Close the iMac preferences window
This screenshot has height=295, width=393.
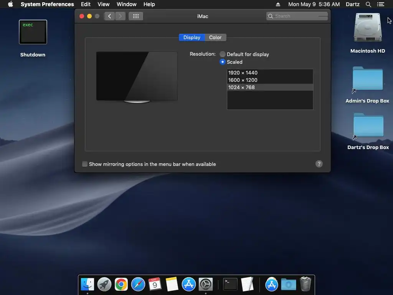click(x=82, y=16)
